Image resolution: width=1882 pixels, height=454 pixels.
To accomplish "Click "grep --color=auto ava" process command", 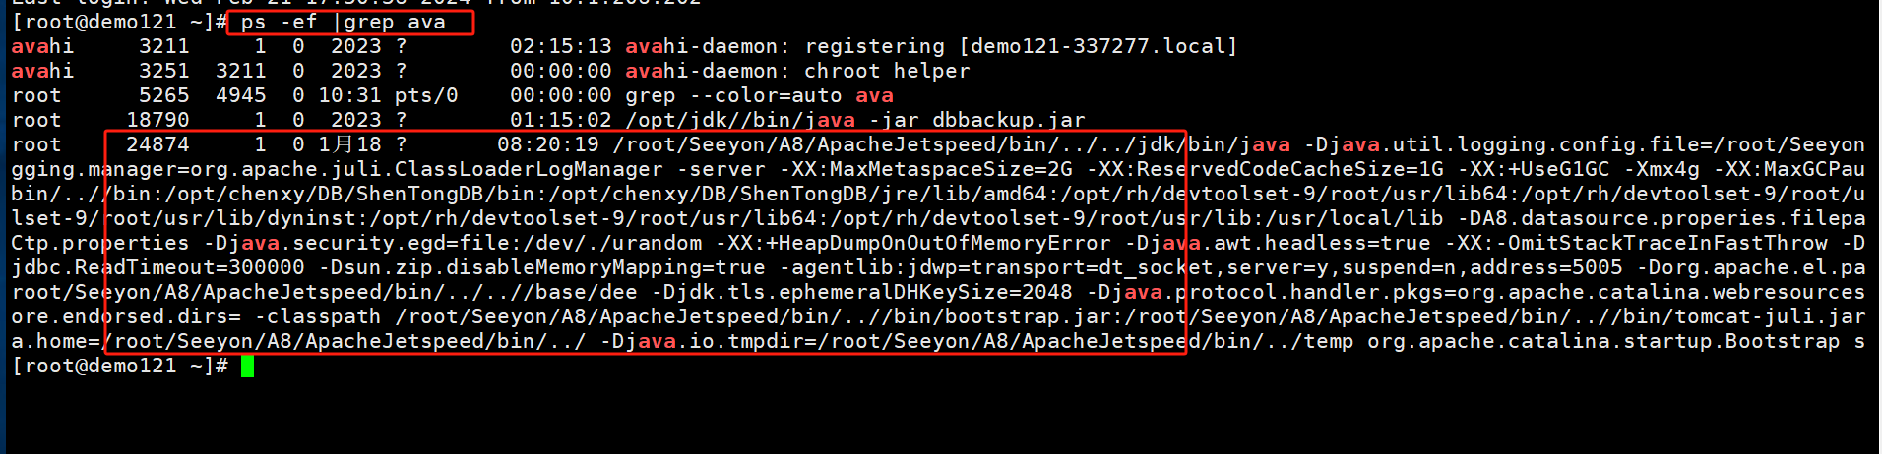I will click(x=759, y=95).
